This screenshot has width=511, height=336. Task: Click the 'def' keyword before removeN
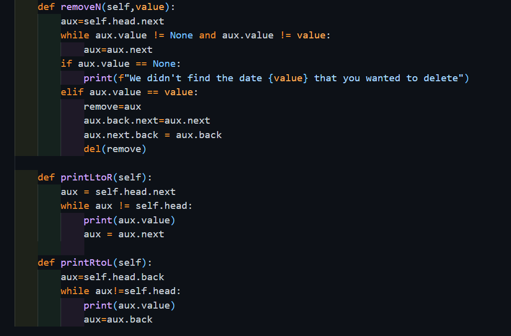coord(46,7)
